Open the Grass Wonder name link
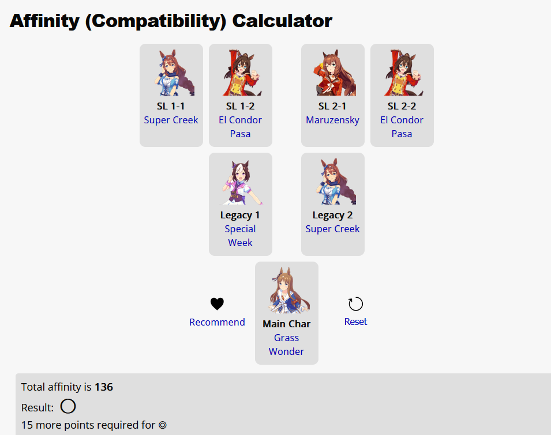Screen dimensions: 551x435 pos(286,345)
